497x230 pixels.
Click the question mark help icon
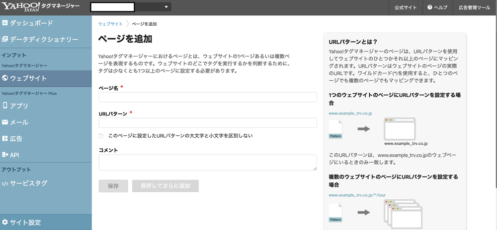(430, 7)
